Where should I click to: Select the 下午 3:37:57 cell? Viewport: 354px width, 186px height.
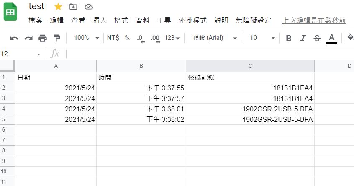tap(141, 98)
